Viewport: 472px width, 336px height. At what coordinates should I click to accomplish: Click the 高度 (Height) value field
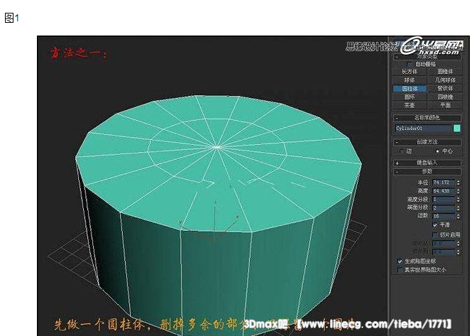[x=444, y=191]
